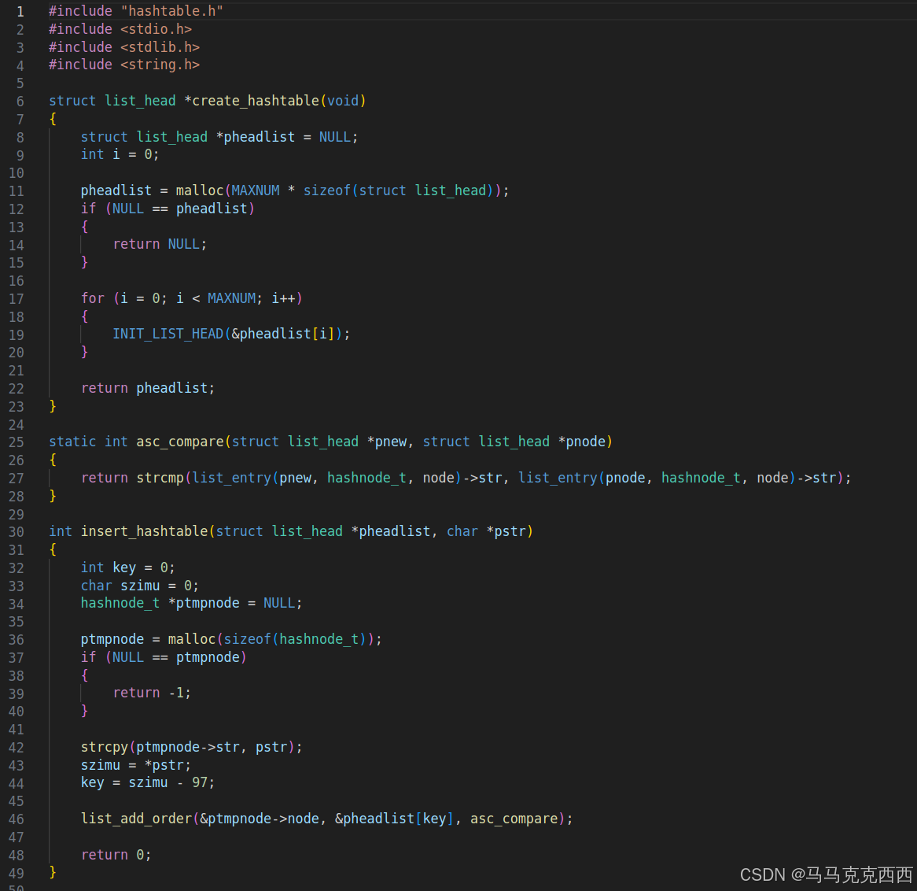This screenshot has width=917, height=891.
Task: Click the "szimu = *pstr;" assignment on line 43
Action: pyautogui.click(x=136, y=766)
